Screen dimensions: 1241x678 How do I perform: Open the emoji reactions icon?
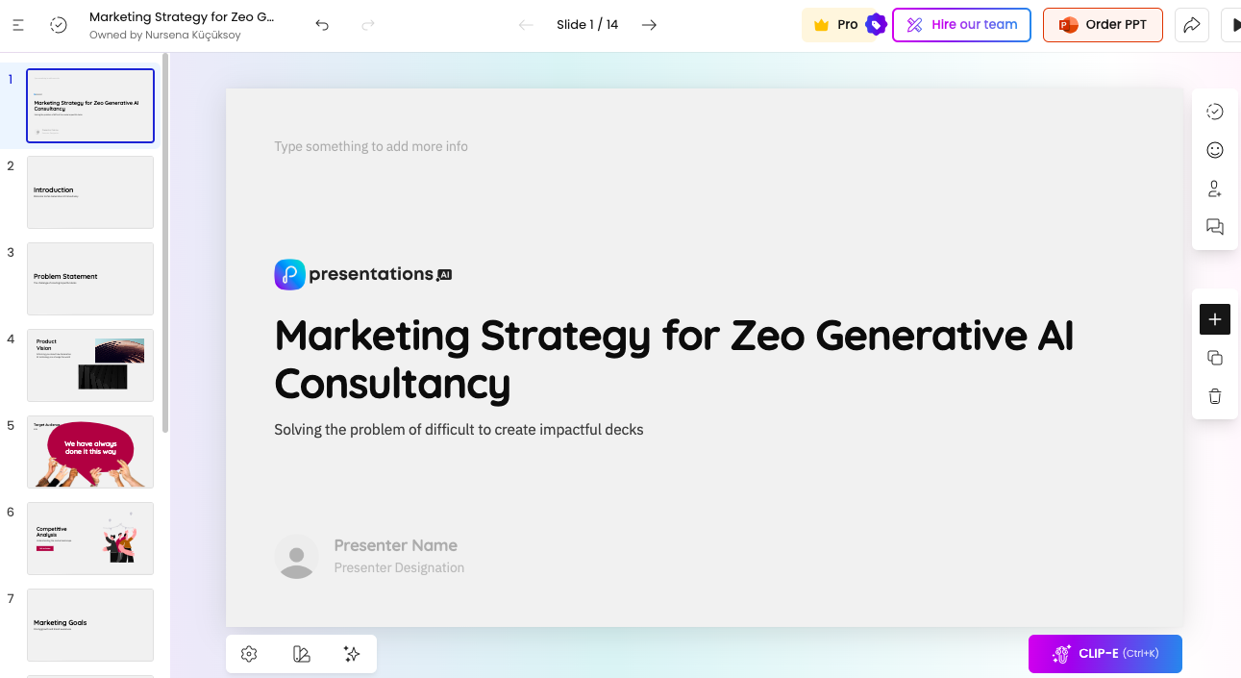[x=1215, y=150]
